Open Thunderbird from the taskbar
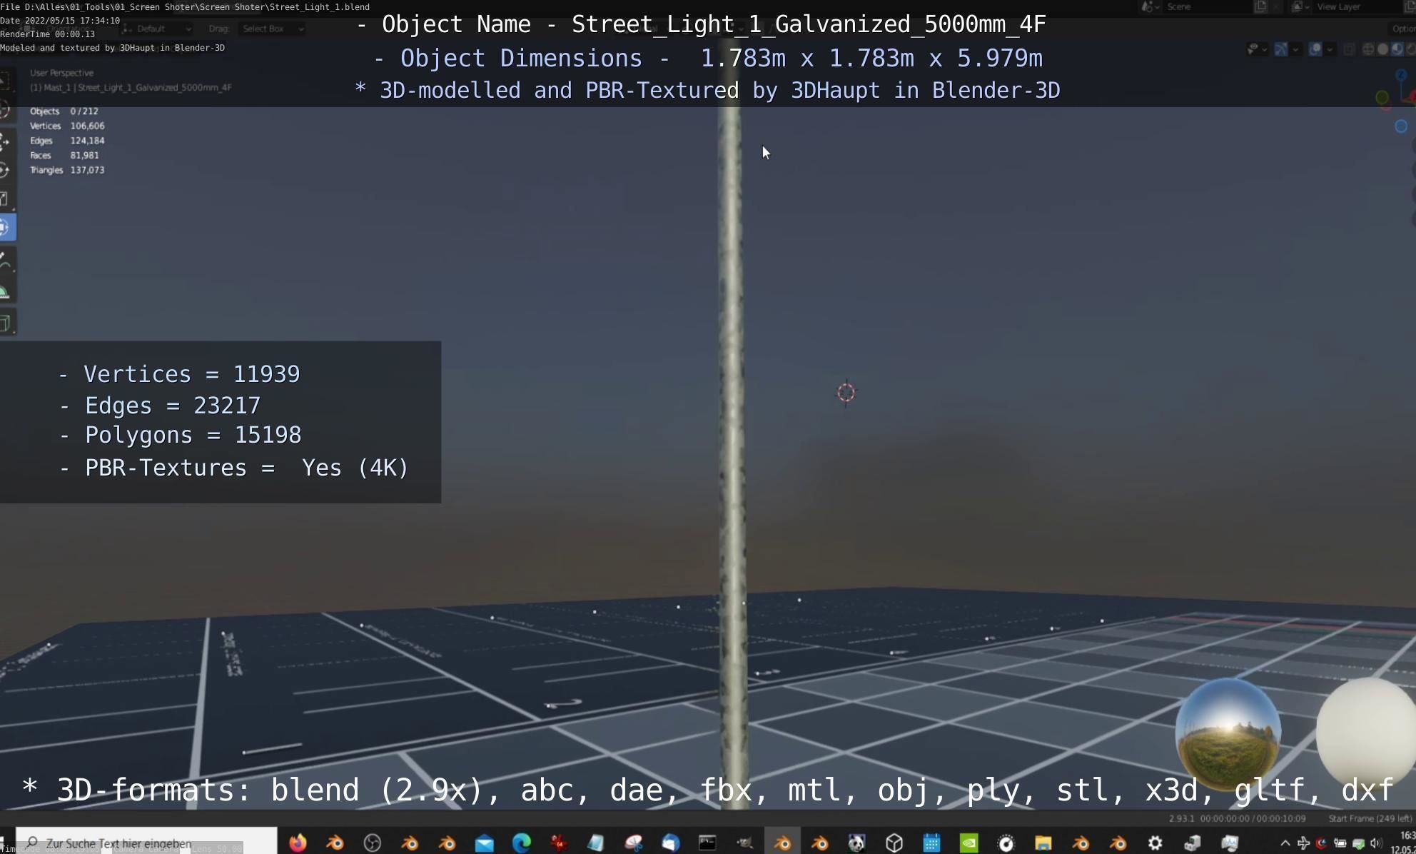The image size is (1416, 854). point(670,843)
